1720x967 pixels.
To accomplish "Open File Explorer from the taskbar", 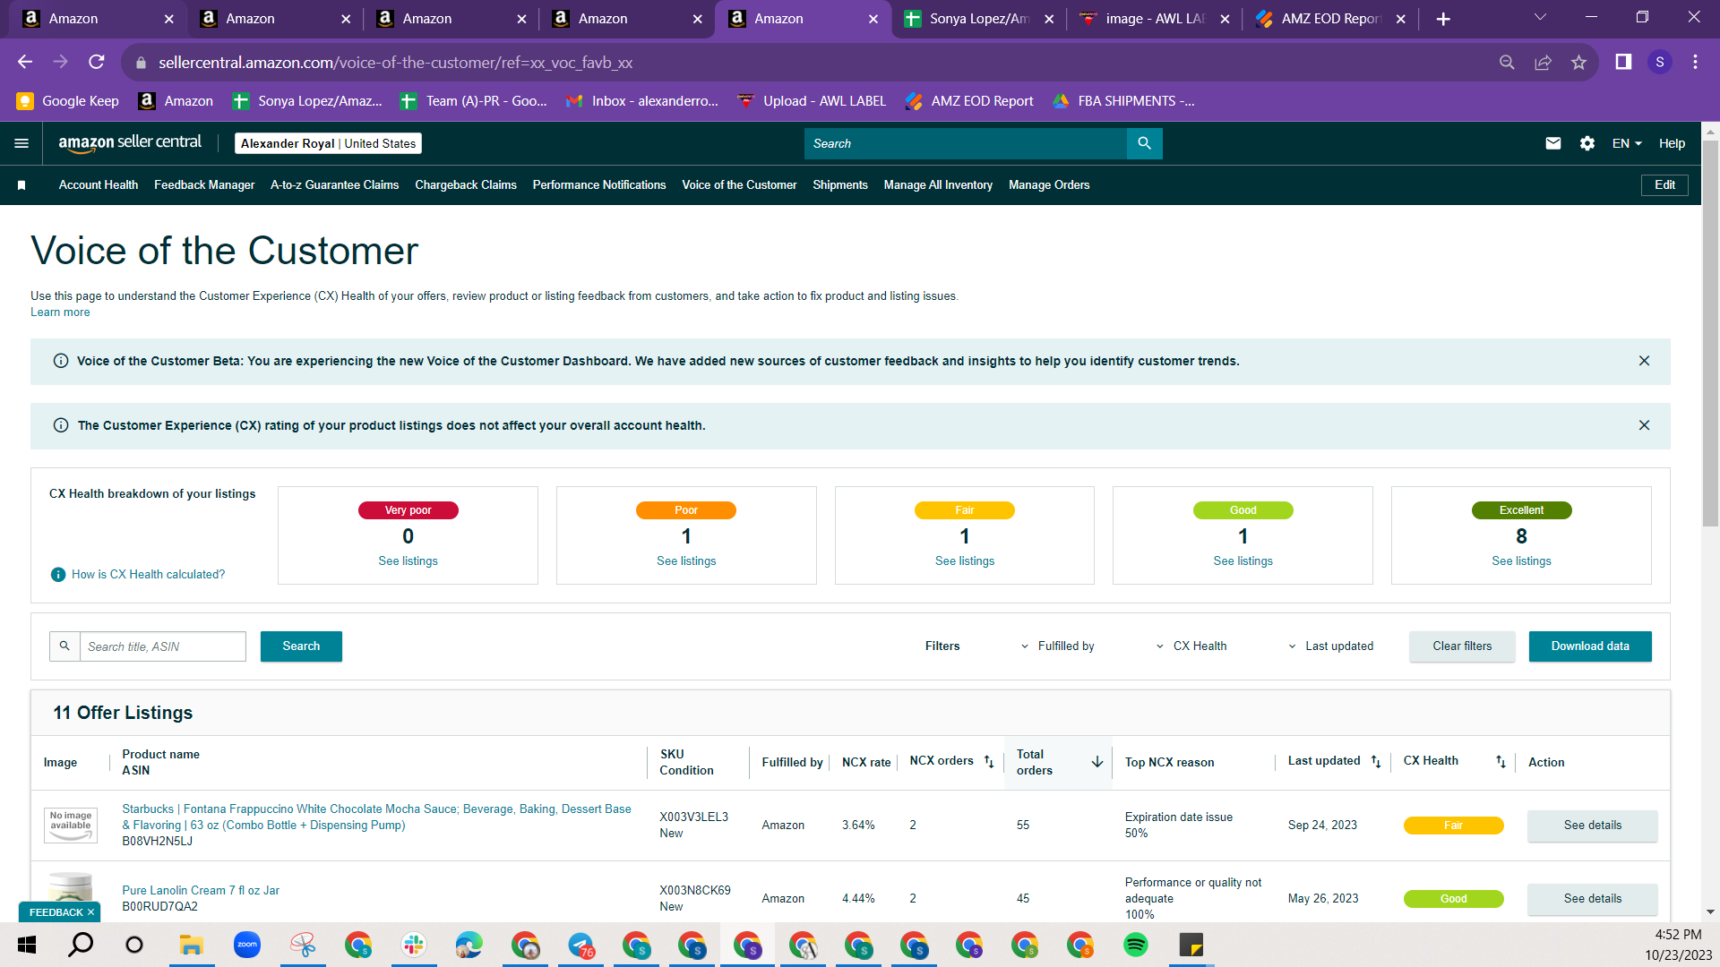I will pyautogui.click(x=192, y=945).
